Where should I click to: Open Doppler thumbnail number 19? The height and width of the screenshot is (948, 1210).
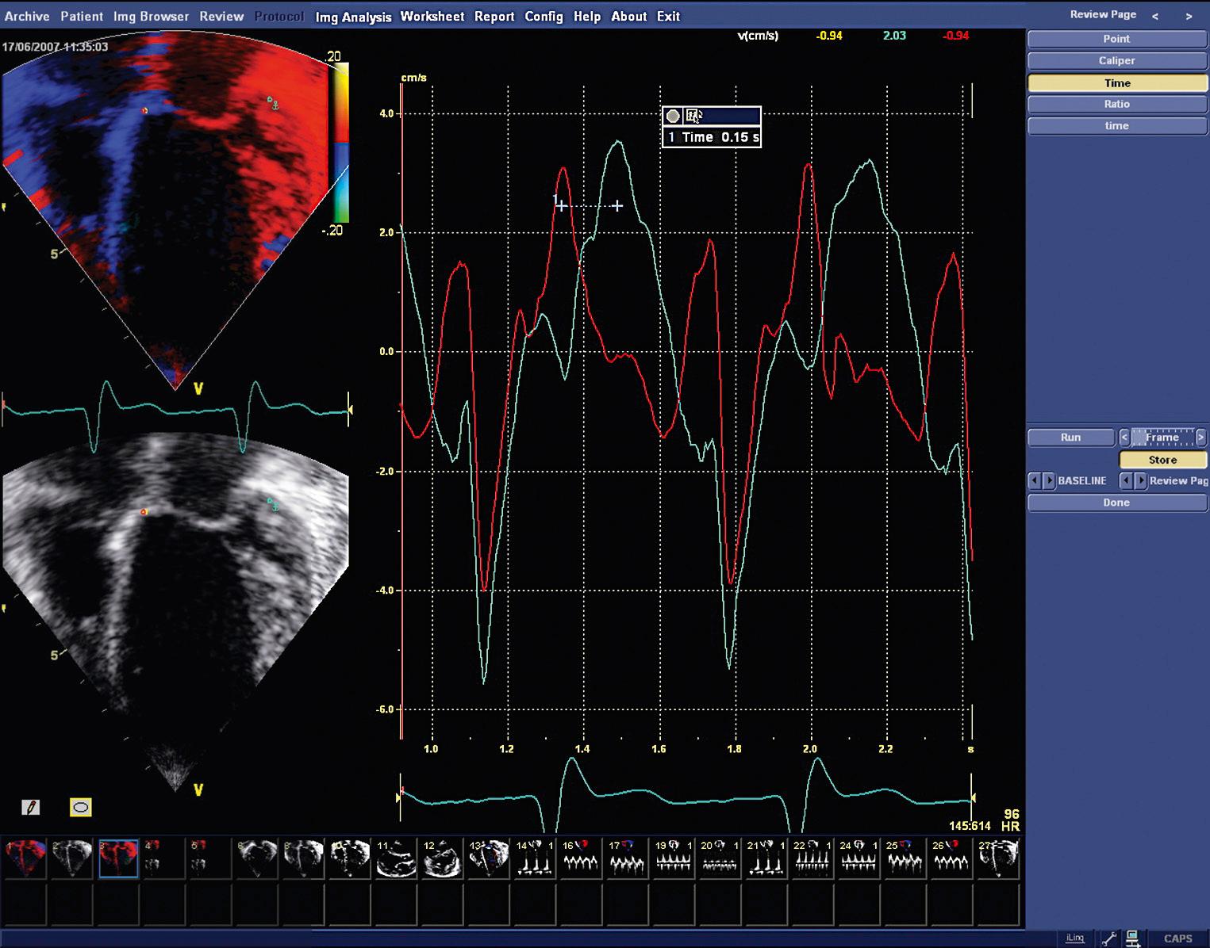pyautogui.click(x=674, y=859)
